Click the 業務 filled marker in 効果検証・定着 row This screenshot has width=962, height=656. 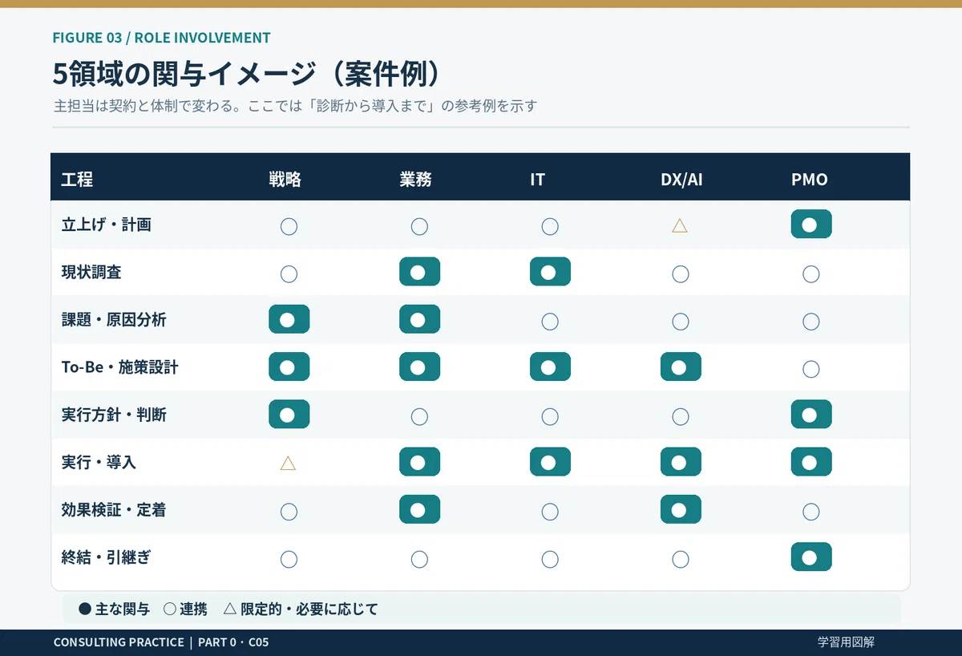coord(419,509)
